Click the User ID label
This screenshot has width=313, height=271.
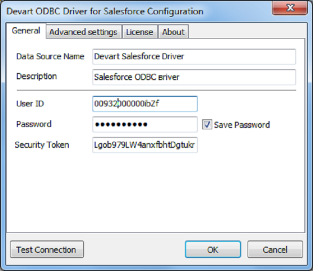(x=30, y=104)
